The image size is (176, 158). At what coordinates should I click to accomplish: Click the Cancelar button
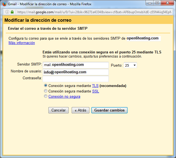58,110
